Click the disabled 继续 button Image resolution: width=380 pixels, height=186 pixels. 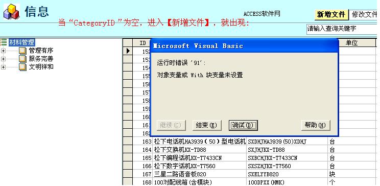click(171, 125)
